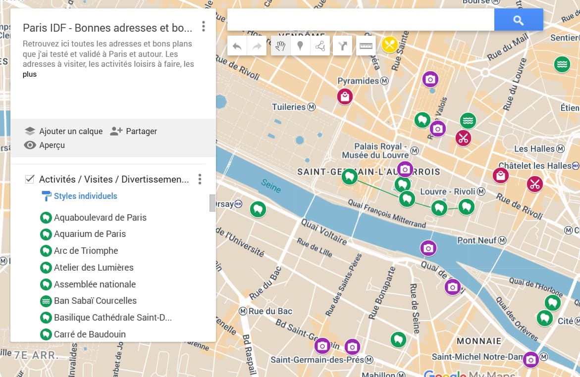This screenshot has height=377, width=580.
Task: Click Partager to share the map
Action: point(134,131)
